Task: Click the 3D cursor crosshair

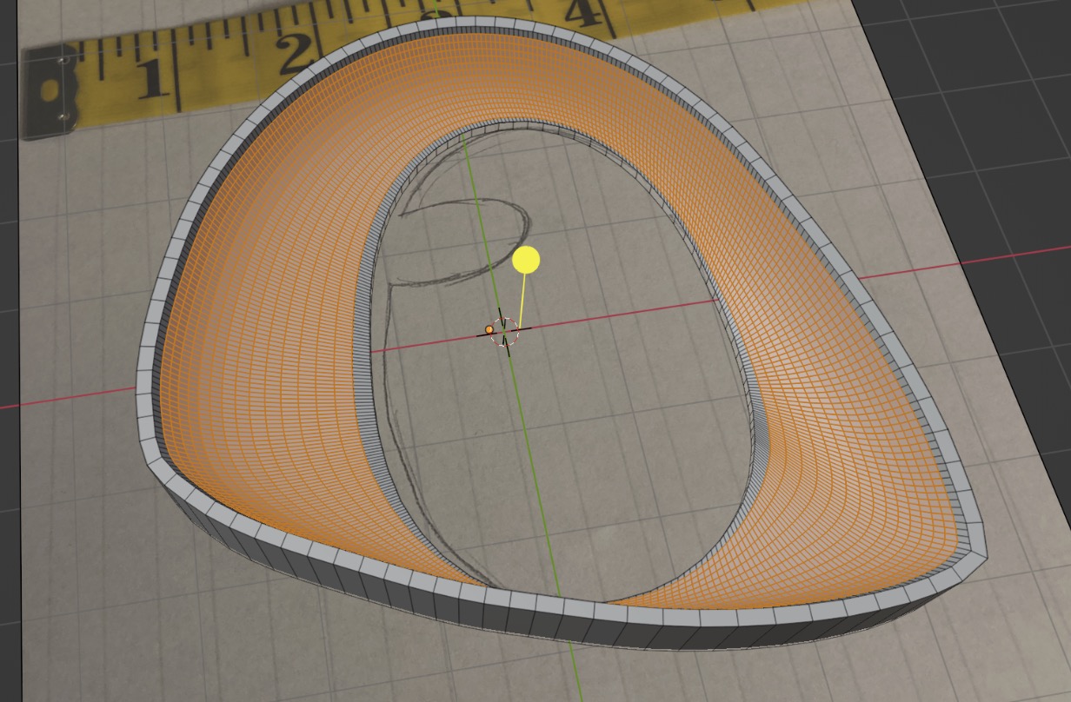Action: [x=503, y=331]
